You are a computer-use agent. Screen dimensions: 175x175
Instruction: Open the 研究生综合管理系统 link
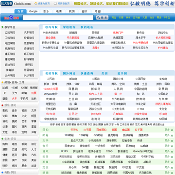(x=73, y=48)
